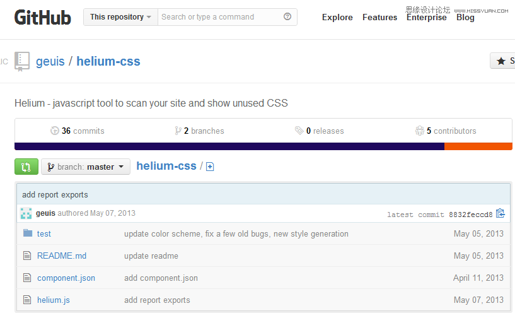Select the May 05, 2013 date for test

coord(478,234)
